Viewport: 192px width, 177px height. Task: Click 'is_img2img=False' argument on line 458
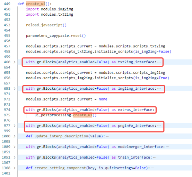click(x=152, y=51)
